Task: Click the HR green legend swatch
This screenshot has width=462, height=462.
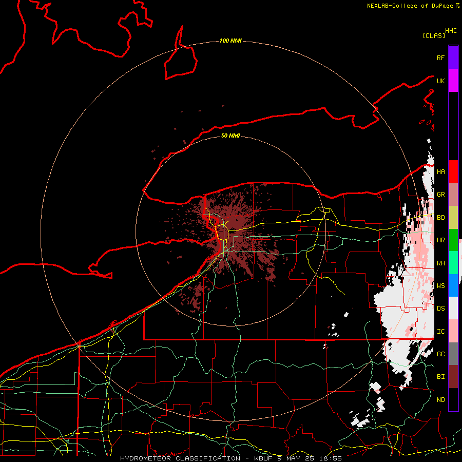Action: 453,240
